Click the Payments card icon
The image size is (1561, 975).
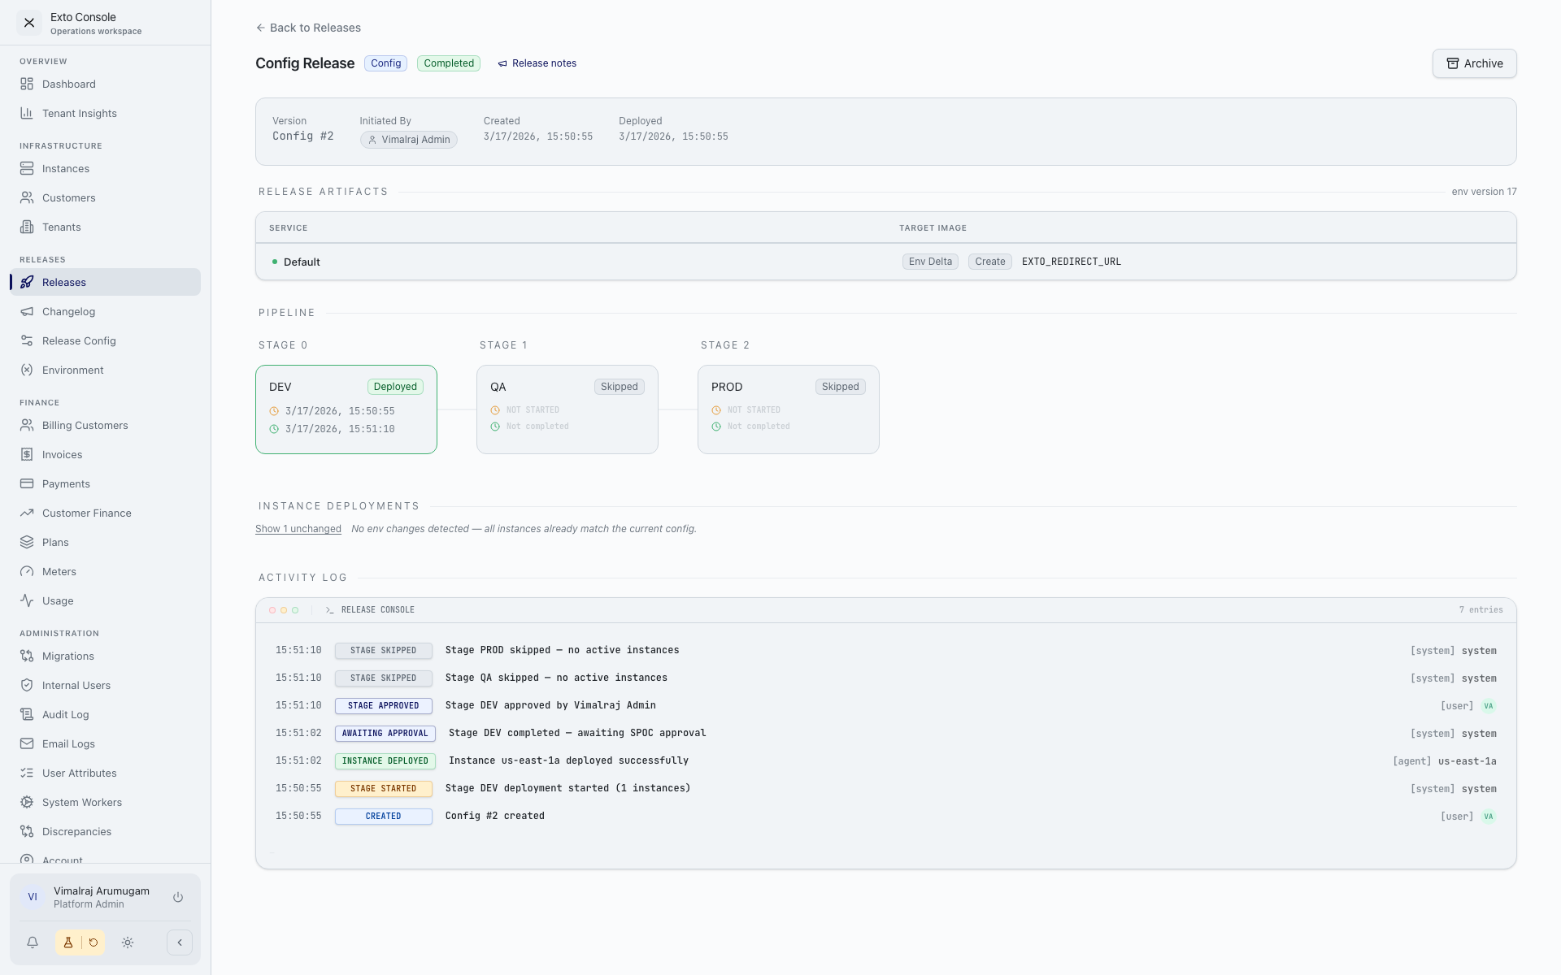[x=27, y=484]
